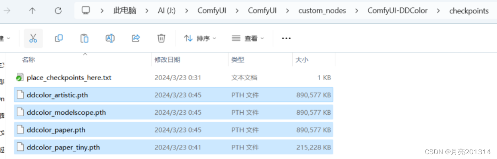497x159 pixels.
Task: Sort by 大小 column header
Action: tap(302, 60)
